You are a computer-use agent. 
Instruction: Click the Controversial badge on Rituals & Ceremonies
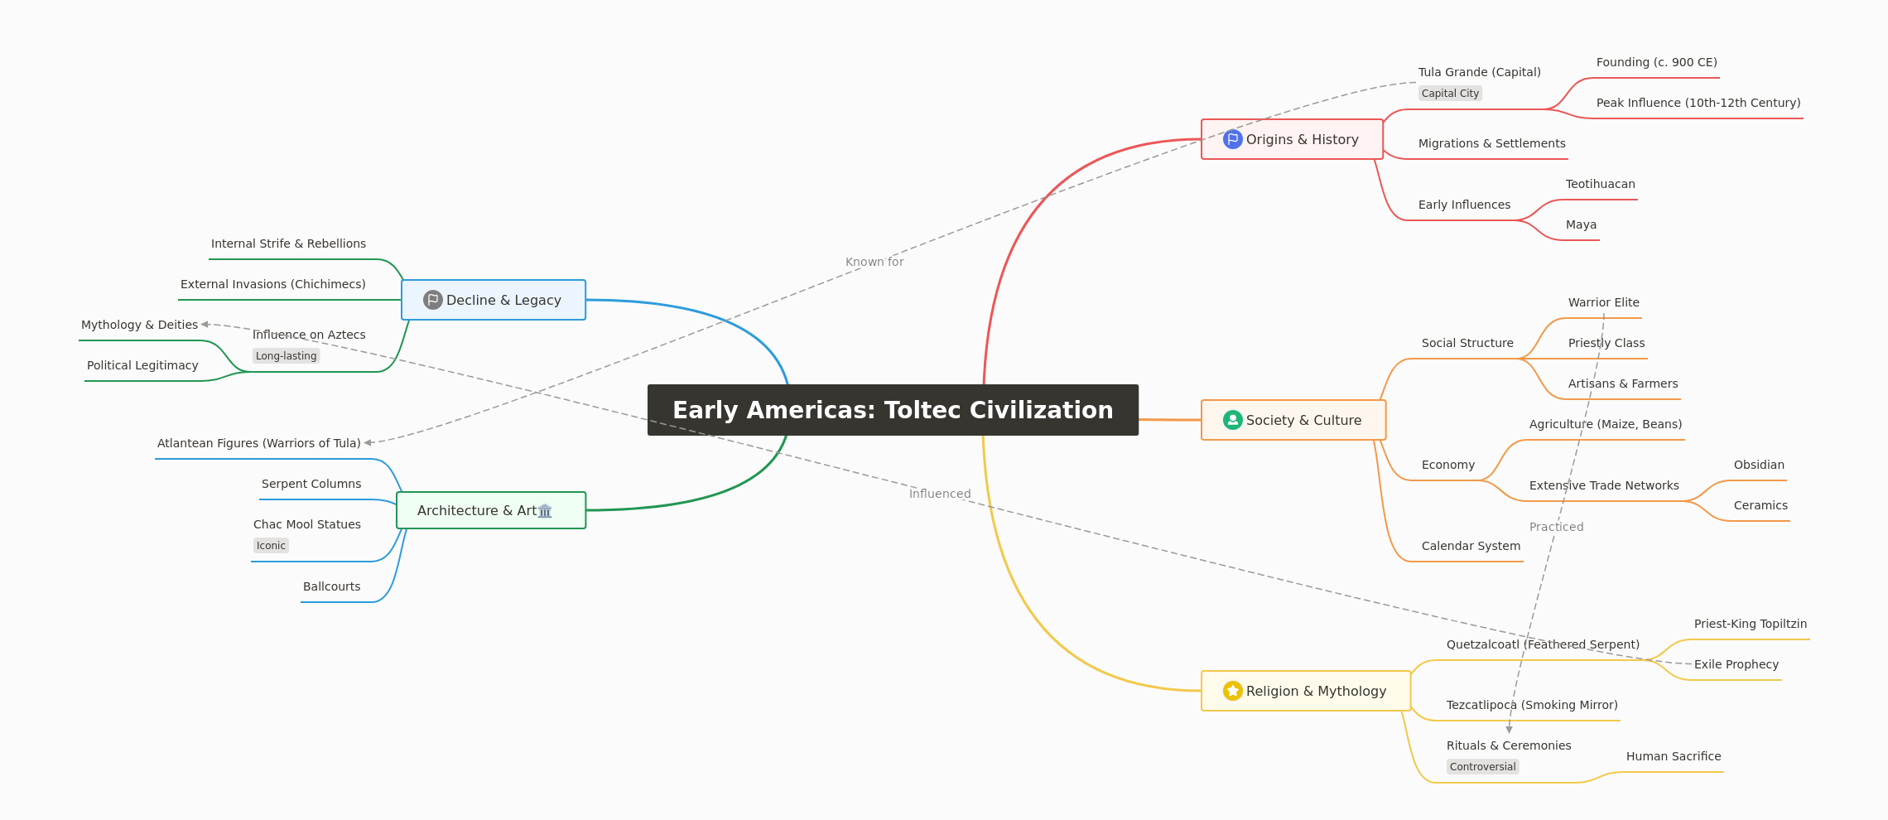pyautogui.click(x=1482, y=766)
